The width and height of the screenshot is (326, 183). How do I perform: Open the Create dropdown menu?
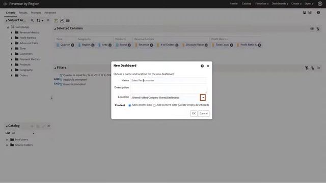pyautogui.click(x=296, y=4)
